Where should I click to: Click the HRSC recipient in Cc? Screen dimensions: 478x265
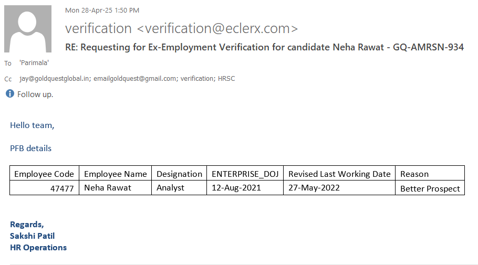227,79
